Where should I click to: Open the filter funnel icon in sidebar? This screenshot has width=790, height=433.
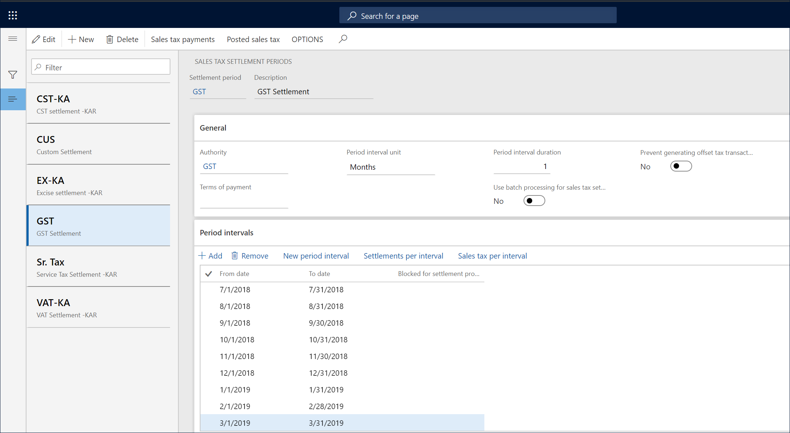click(13, 75)
